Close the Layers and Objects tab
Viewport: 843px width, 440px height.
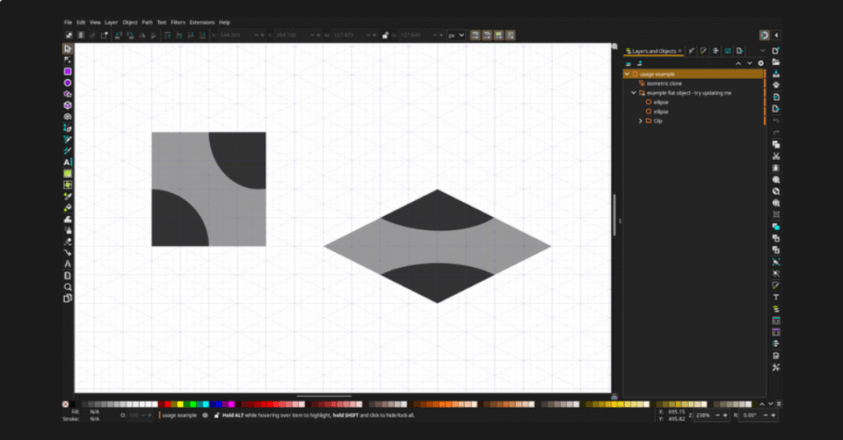[x=679, y=51]
